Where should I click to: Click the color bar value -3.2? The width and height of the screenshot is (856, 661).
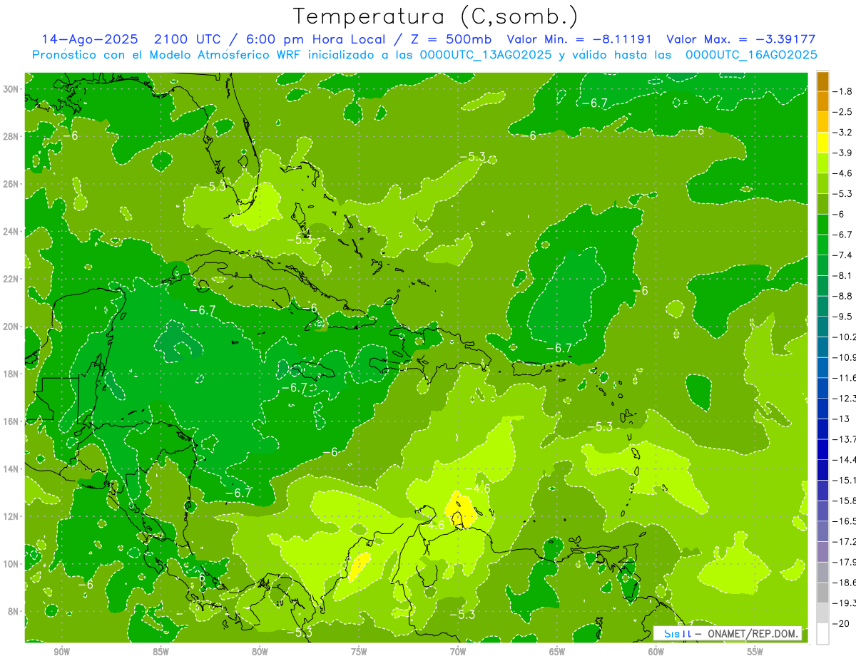pos(843,132)
